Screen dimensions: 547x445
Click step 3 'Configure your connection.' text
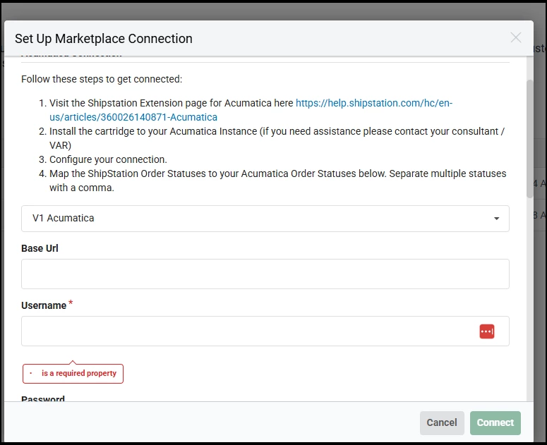[108, 159]
